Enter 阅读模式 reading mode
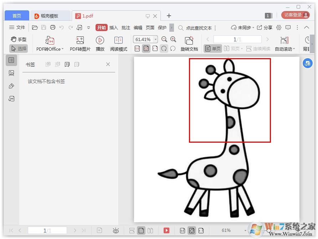Viewport: 318px width, 239px height. point(118,43)
